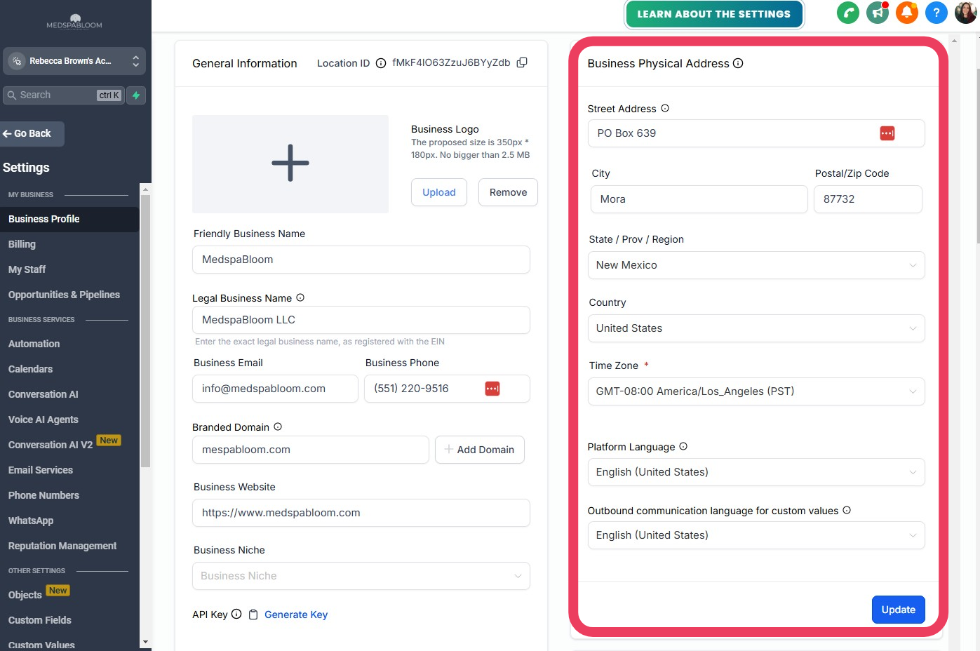Image resolution: width=980 pixels, height=651 pixels.
Task: Click the Add Domain button
Action: pyautogui.click(x=480, y=450)
